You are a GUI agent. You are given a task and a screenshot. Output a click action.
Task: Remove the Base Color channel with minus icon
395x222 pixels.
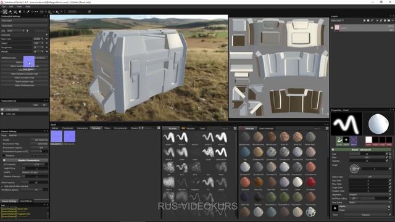coord(47,39)
